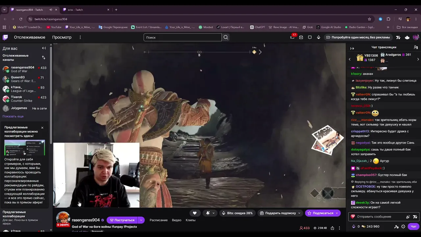Open a new browser tab
Screen dimensions: 421x237
click(x=116, y=10)
